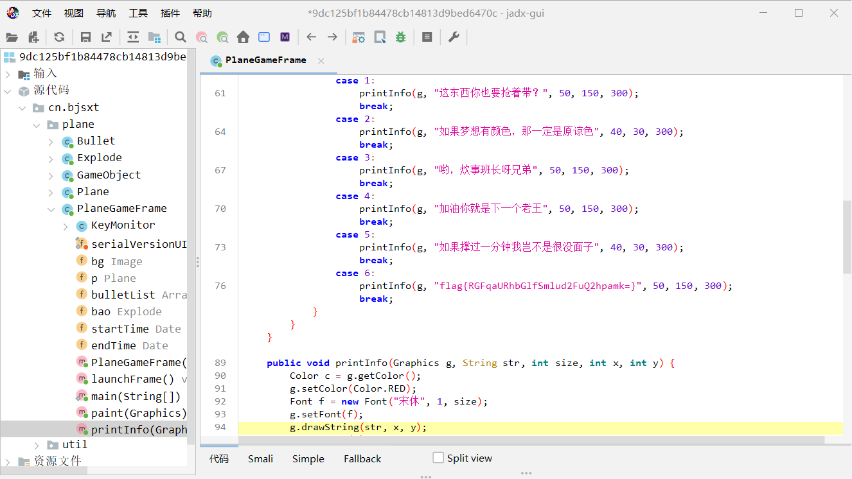
Task: Toggle the Flatten packages icon
Action: [154, 37]
